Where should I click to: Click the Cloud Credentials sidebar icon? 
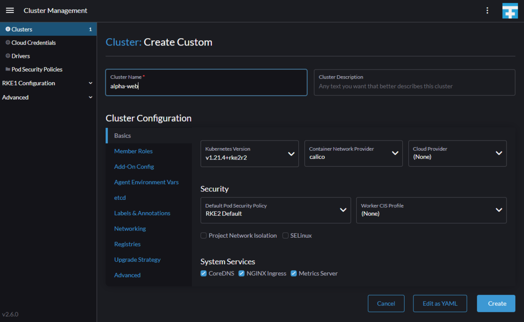[8, 42]
